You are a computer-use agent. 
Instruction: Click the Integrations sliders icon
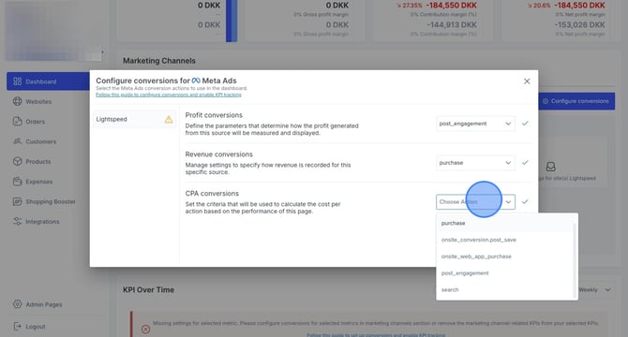17,221
